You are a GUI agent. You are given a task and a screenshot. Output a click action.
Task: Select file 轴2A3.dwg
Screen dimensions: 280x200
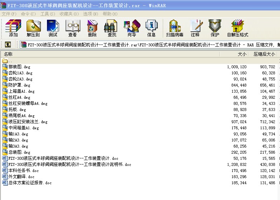(18, 140)
